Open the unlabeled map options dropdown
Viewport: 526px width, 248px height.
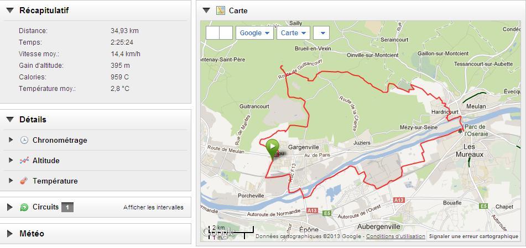pyautogui.click(x=321, y=33)
